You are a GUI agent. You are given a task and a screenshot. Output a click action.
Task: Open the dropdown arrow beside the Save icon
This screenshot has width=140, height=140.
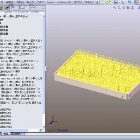pos(119,2)
